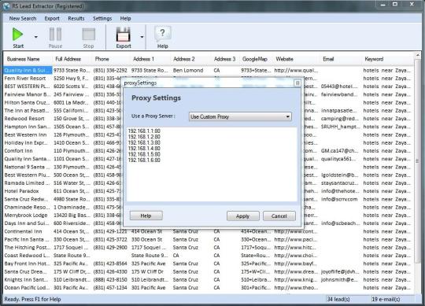Screen dimensions: 425x306
Task: Click the Pause toolbar icon
Action: tap(55, 35)
